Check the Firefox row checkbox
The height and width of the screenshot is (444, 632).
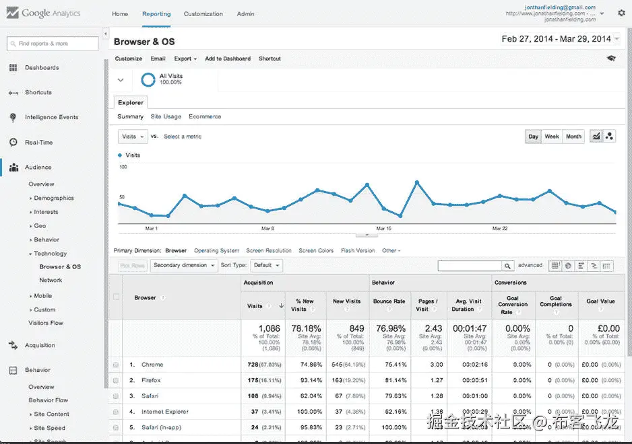(x=116, y=380)
